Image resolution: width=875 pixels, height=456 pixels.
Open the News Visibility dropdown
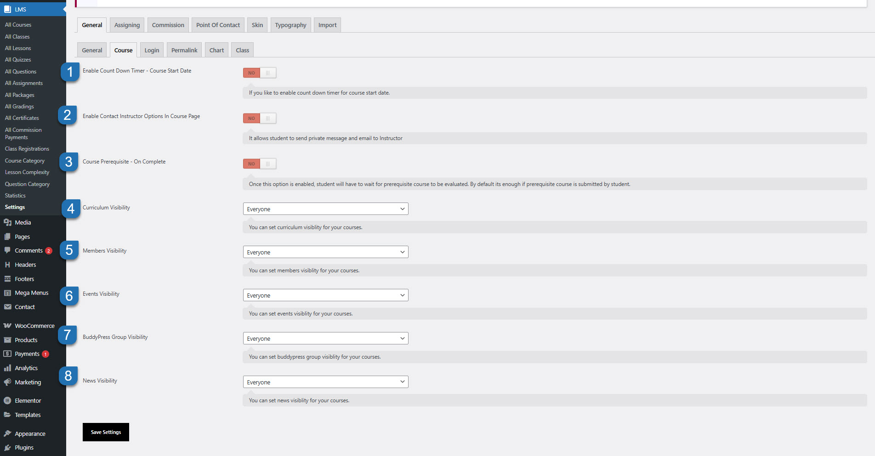325,382
